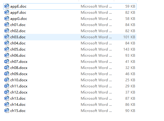Click the ch08.docx file name
164x121 pixels.
pos(19,68)
